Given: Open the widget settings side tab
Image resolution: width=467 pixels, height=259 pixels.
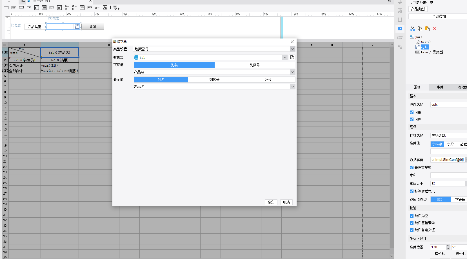Looking at the screenshot, I should tap(400, 29).
